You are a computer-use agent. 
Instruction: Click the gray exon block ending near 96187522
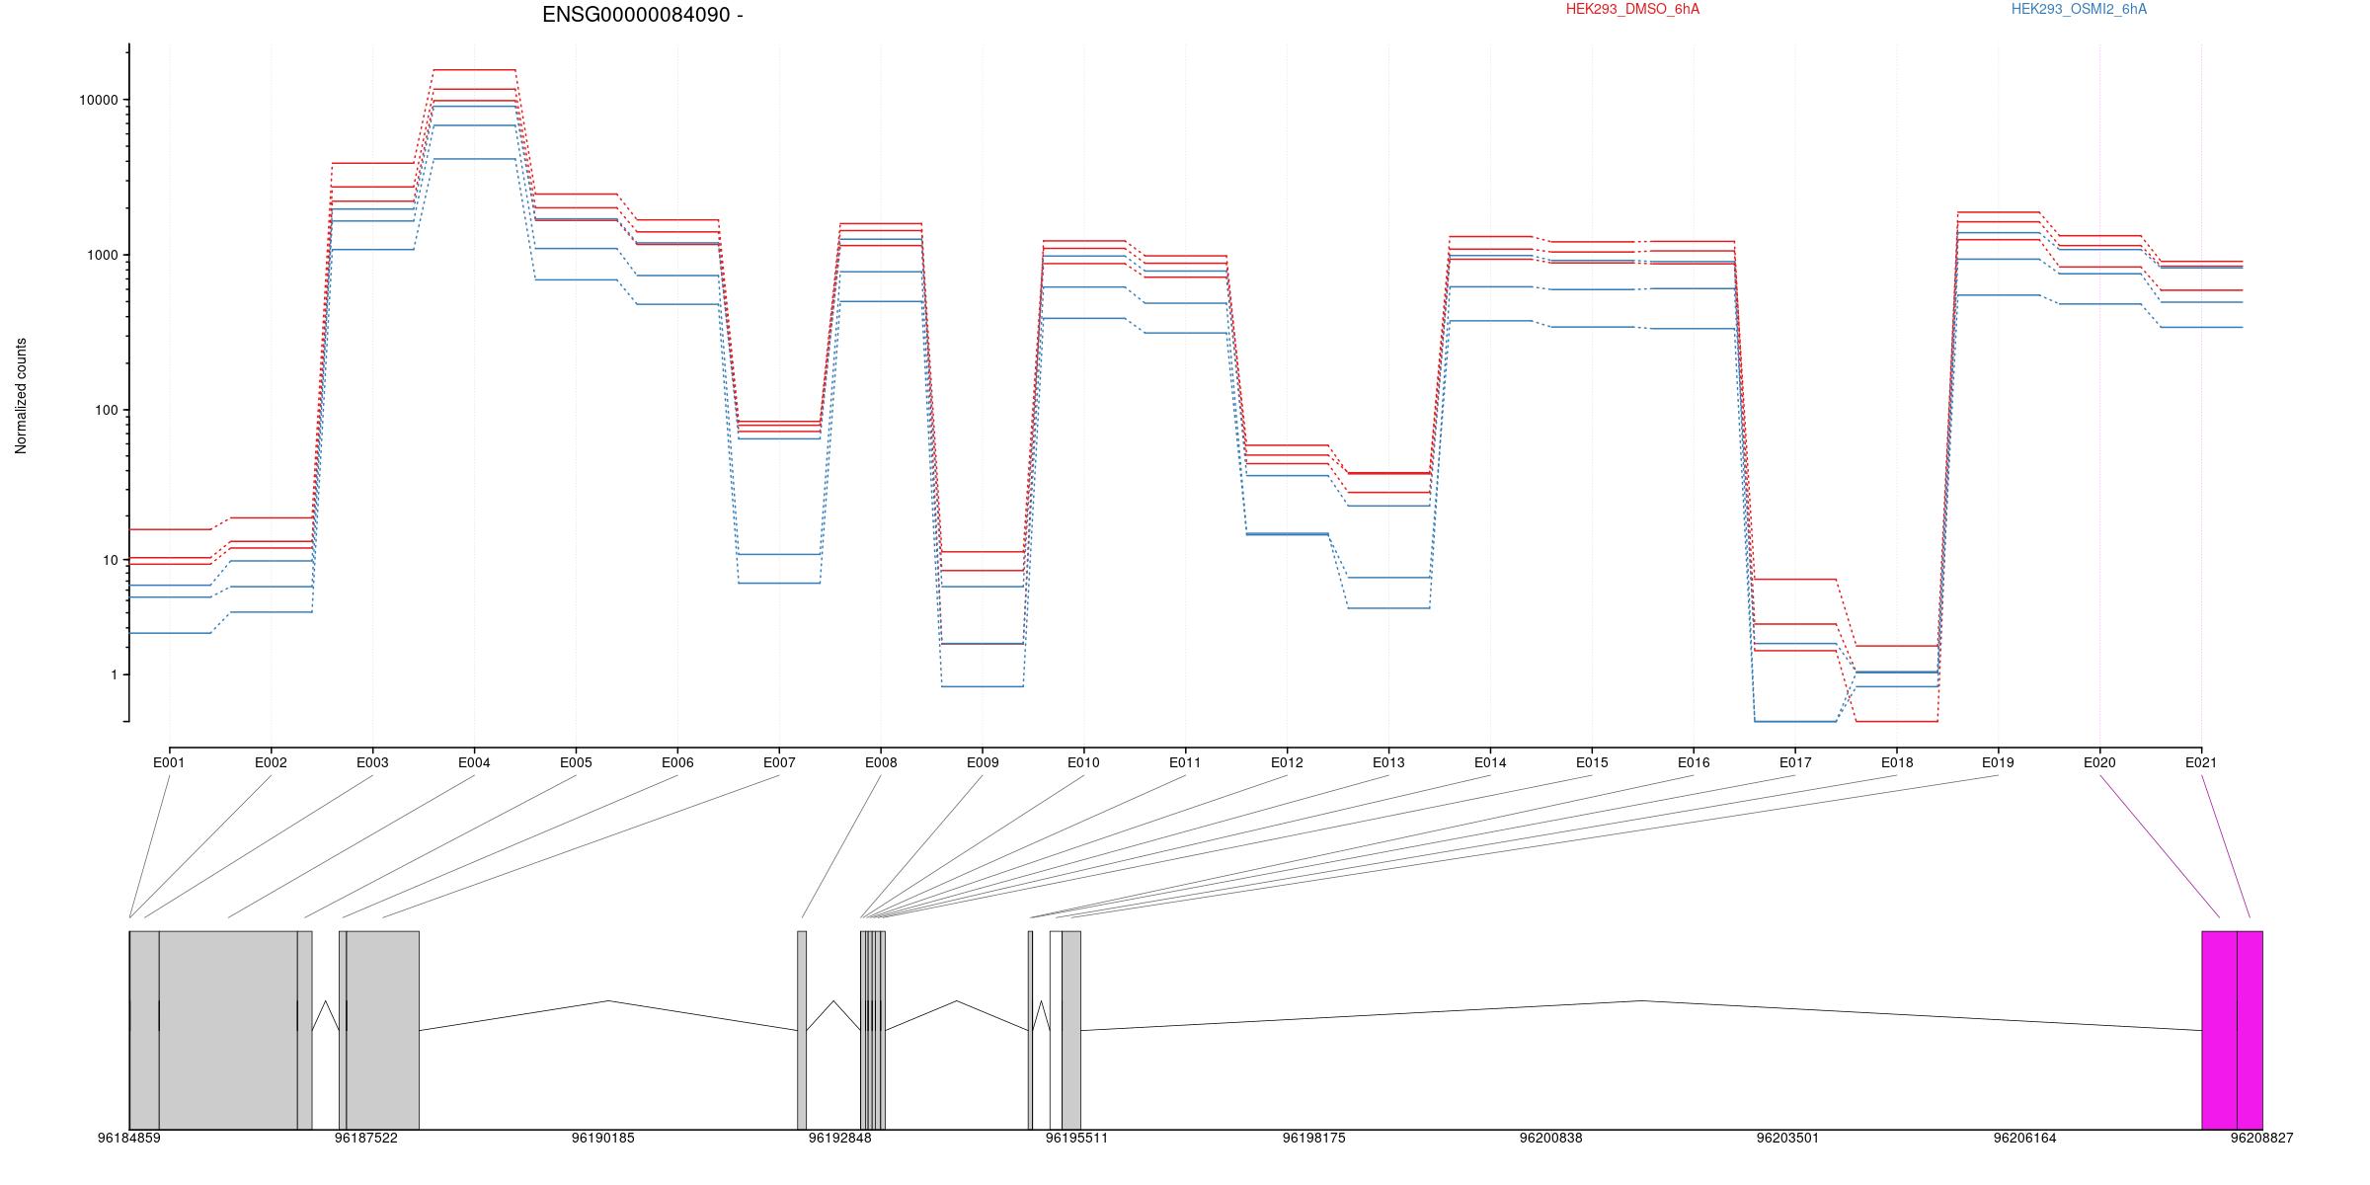click(x=383, y=1030)
